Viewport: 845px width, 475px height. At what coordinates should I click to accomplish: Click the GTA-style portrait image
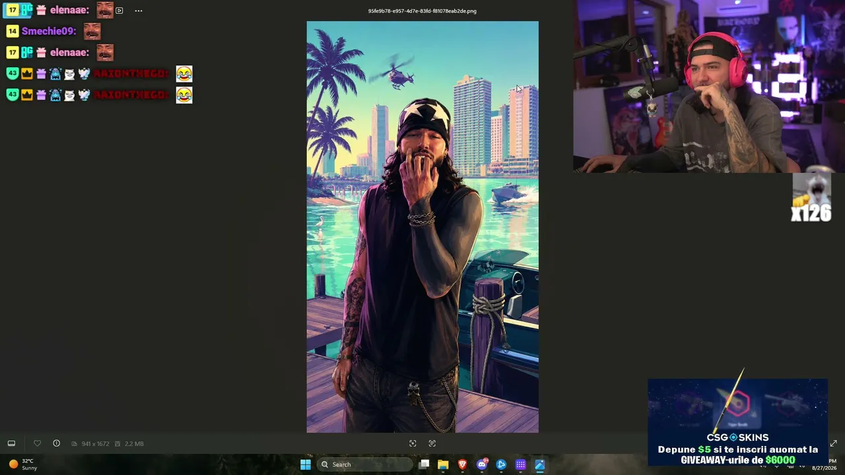click(422, 227)
